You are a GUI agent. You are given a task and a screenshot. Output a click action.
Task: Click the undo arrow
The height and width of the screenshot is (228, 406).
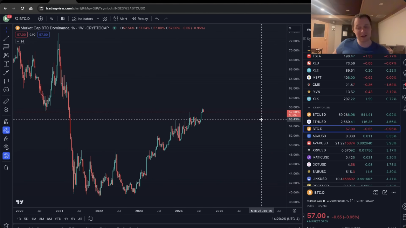click(x=157, y=19)
